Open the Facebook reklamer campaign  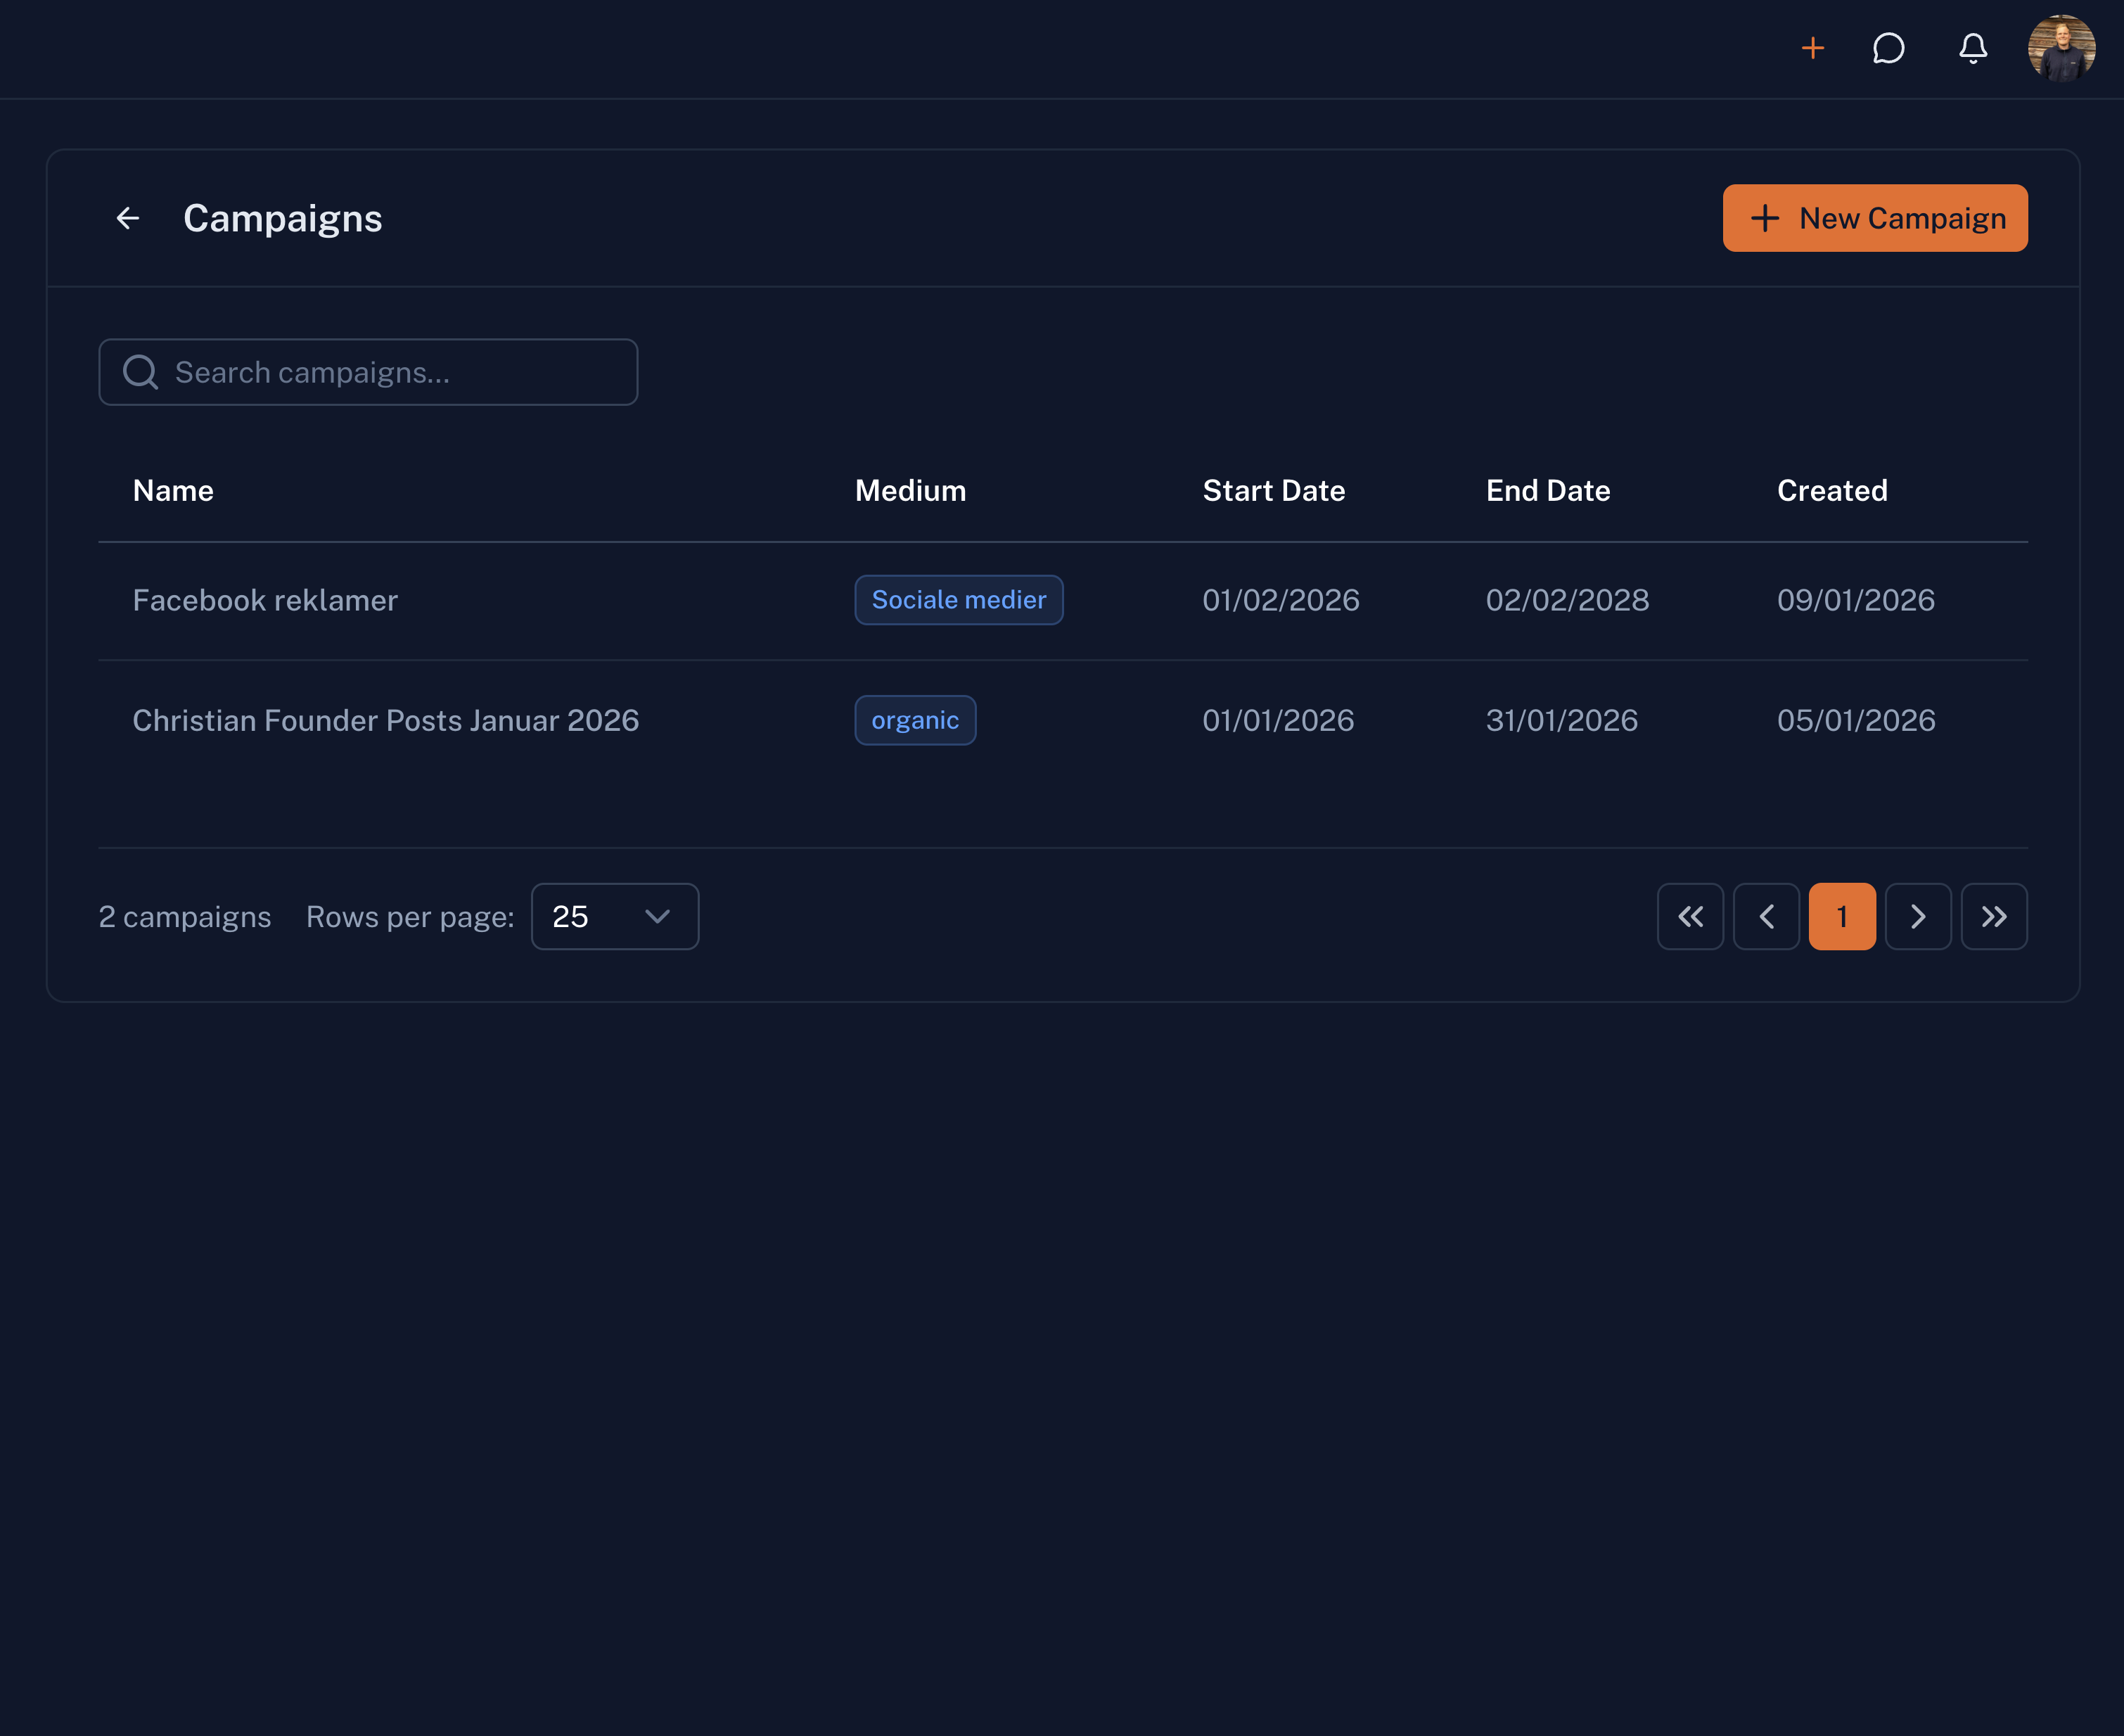(265, 600)
